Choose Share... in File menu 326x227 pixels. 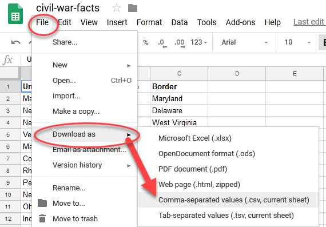point(85,42)
